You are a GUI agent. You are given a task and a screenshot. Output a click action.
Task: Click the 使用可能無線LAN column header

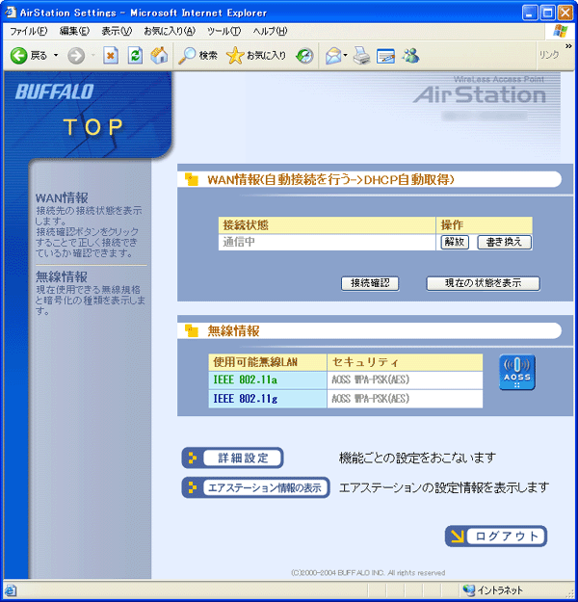pyautogui.click(x=268, y=362)
